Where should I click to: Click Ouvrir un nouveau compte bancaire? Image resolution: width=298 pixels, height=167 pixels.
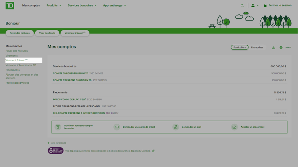tap(78, 127)
